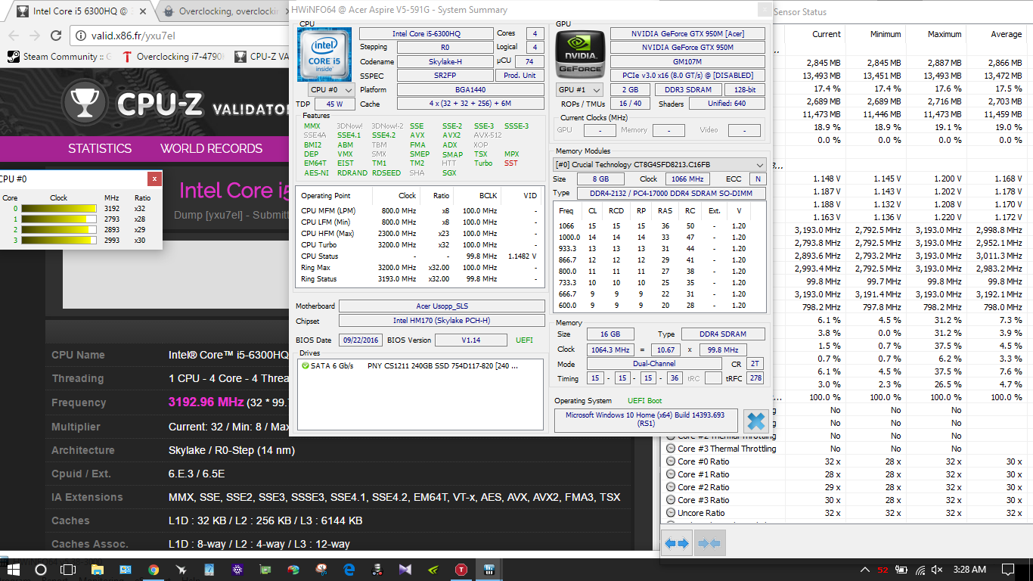Show hidden system tray icons
This screenshot has height=581, width=1033.
tap(866, 570)
